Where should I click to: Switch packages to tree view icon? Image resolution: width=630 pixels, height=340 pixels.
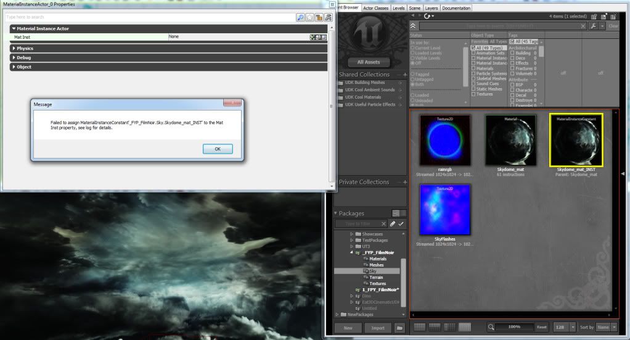coord(396,214)
